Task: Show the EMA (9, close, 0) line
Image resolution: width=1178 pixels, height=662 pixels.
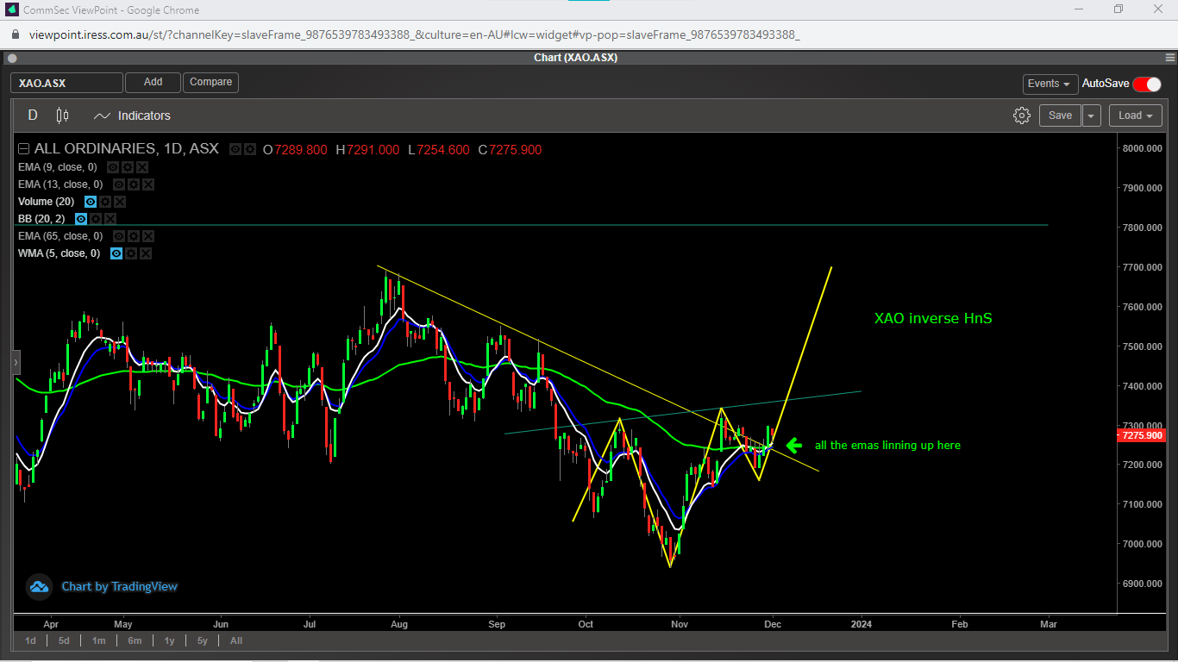Action: (113, 167)
